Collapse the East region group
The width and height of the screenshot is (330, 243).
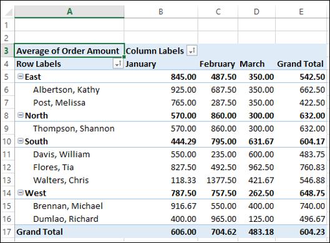tap(21, 77)
